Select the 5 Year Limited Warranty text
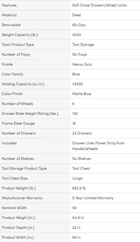The width and height of the screenshot is (140, 242). click(93, 198)
